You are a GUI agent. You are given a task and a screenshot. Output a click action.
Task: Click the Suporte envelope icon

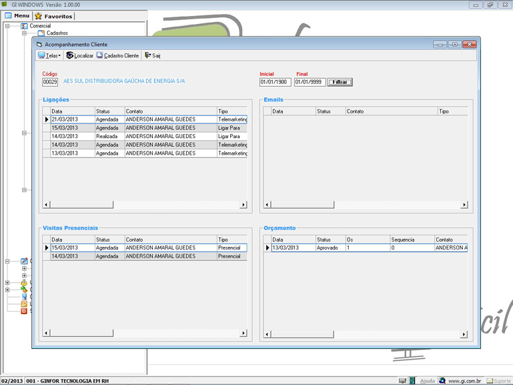coord(490,381)
